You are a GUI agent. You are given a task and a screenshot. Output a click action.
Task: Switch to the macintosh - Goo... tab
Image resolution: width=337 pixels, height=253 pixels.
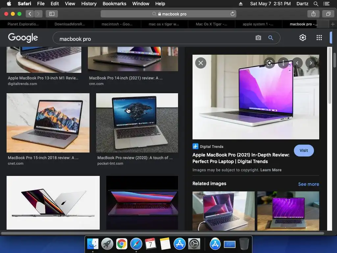point(117,24)
